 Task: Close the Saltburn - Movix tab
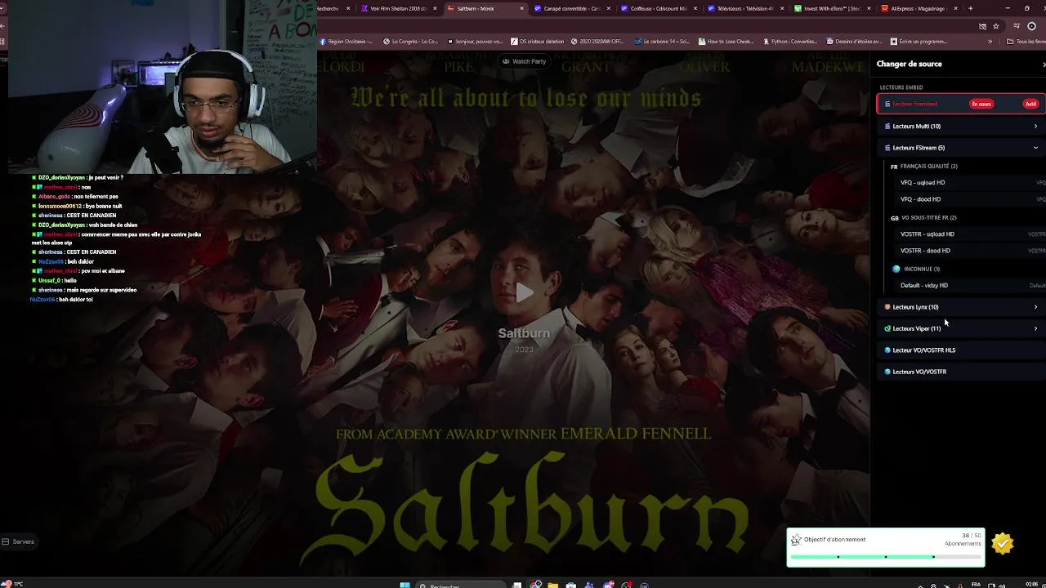(522, 8)
